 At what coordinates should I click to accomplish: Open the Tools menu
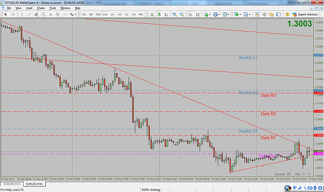click(x=52, y=8)
